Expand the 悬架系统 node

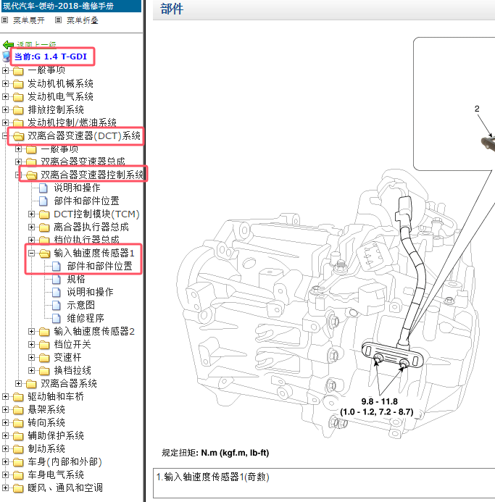pyautogui.click(x=5, y=409)
